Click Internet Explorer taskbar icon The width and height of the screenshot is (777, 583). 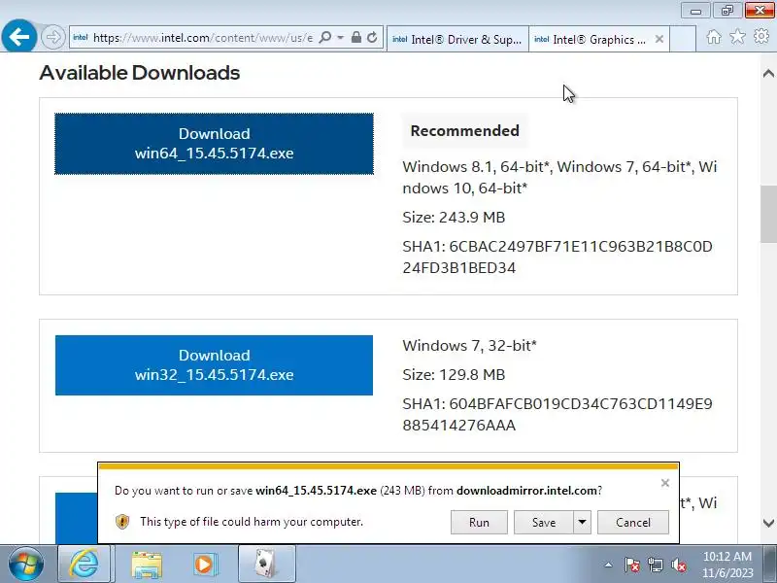84,565
